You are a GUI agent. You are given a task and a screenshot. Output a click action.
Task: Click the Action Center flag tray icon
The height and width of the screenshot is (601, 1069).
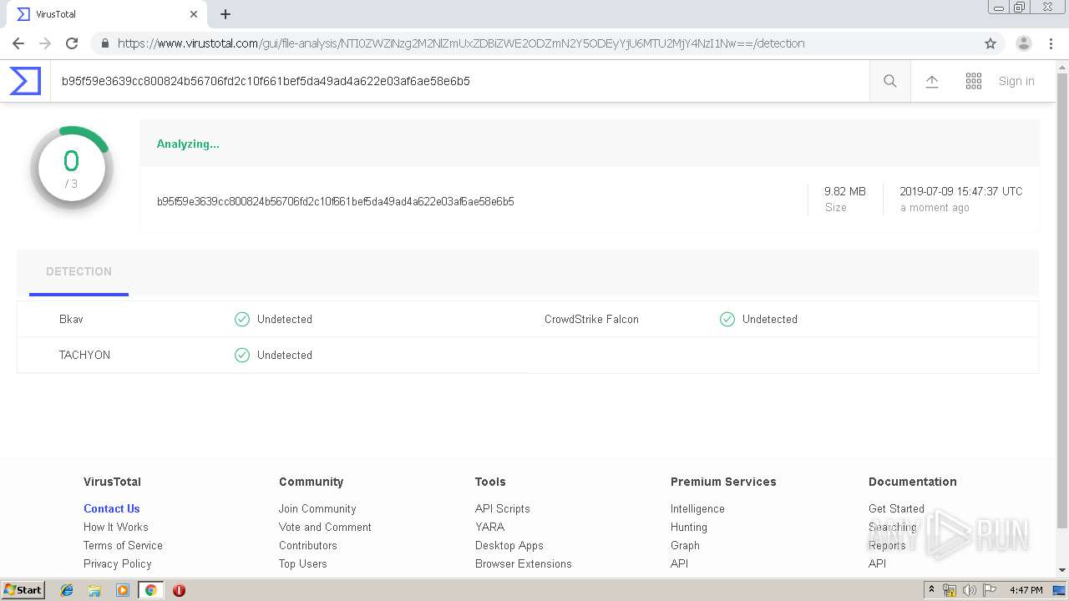pos(990,590)
